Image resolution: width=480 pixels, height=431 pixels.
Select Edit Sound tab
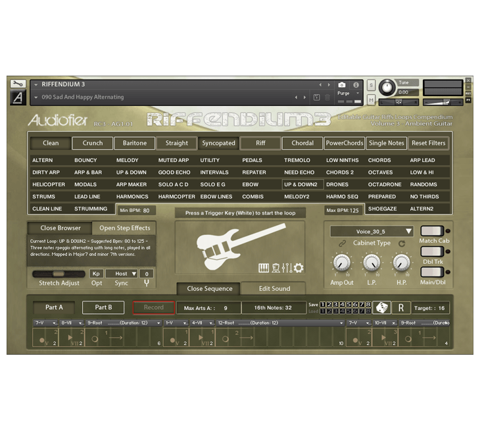[x=274, y=289]
